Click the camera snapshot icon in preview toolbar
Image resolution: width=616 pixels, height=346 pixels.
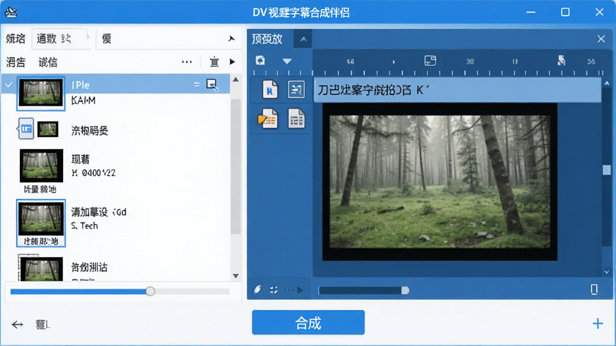point(260,61)
